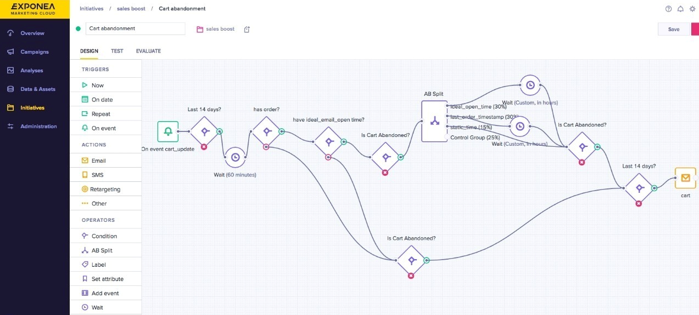Open Administration settings in sidebar
The width and height of the screenshot is (699, 315).
coord(38,127)
